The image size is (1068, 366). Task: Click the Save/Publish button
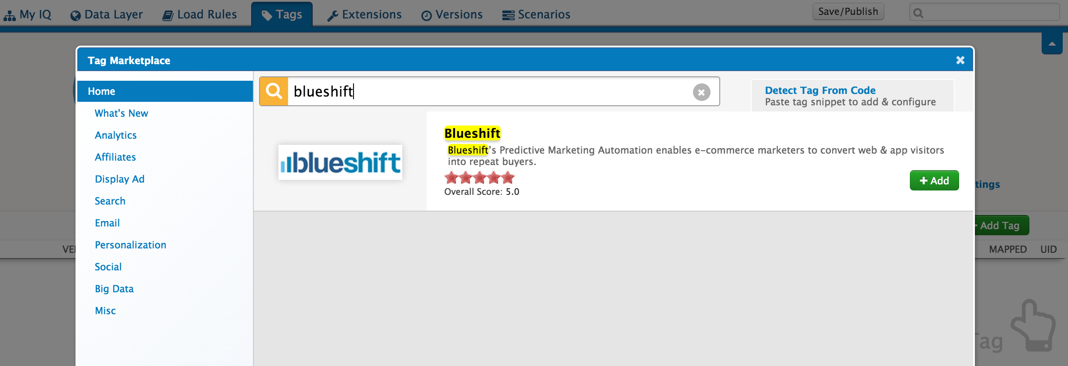coord(848,12)
